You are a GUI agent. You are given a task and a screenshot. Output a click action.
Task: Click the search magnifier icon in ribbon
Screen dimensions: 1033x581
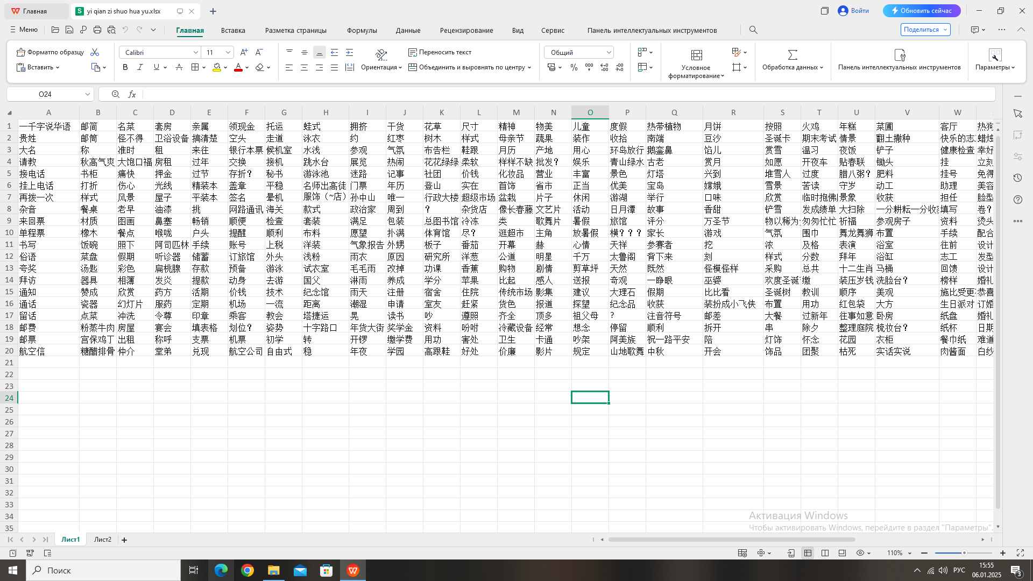click(x=753, y=30)
